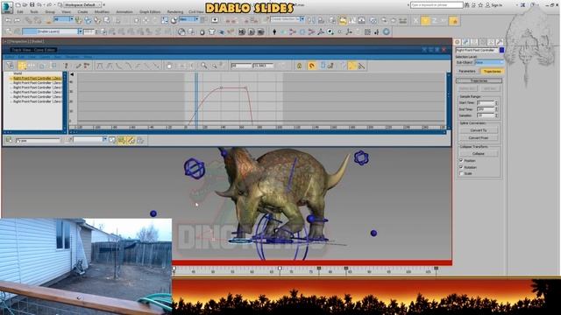Click the orange highlighted icon in Track View toolbar
The width and height of the screenshot is (561, 315).
point(312,66)
